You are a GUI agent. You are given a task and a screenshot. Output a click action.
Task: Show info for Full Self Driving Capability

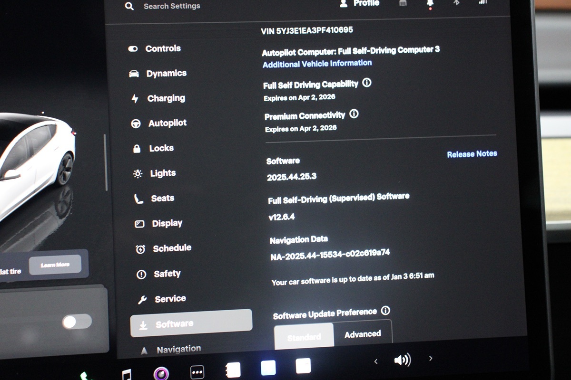[366, 83]
